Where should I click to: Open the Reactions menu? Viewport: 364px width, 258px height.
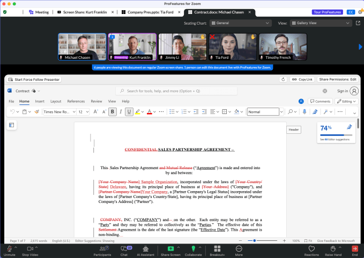click(x=311, y=248)
